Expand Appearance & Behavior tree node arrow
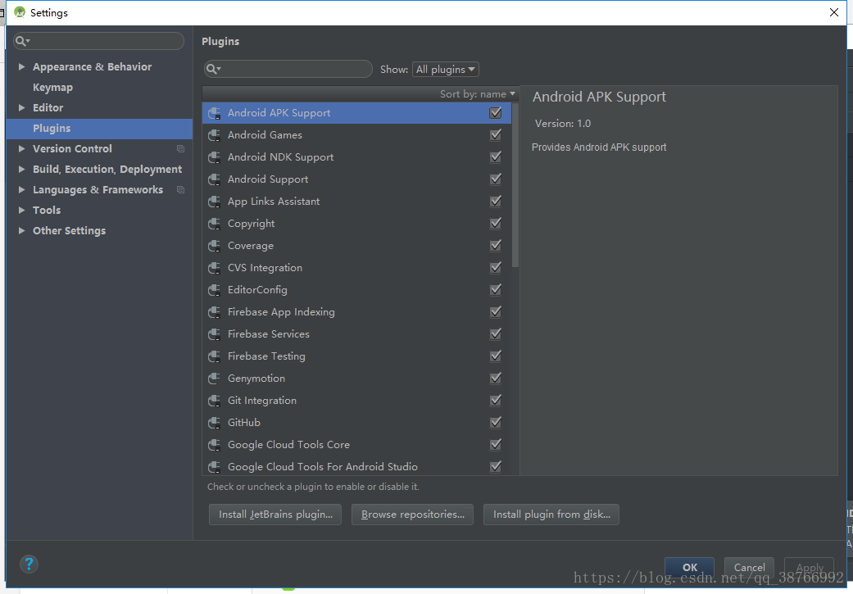The height and width of the screenshot is (594, 853). (22, 67)
